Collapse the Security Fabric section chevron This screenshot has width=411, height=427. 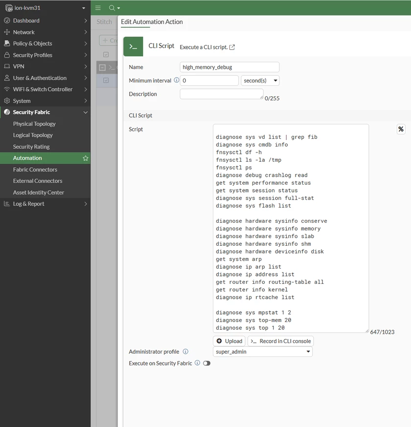(86, 112)
